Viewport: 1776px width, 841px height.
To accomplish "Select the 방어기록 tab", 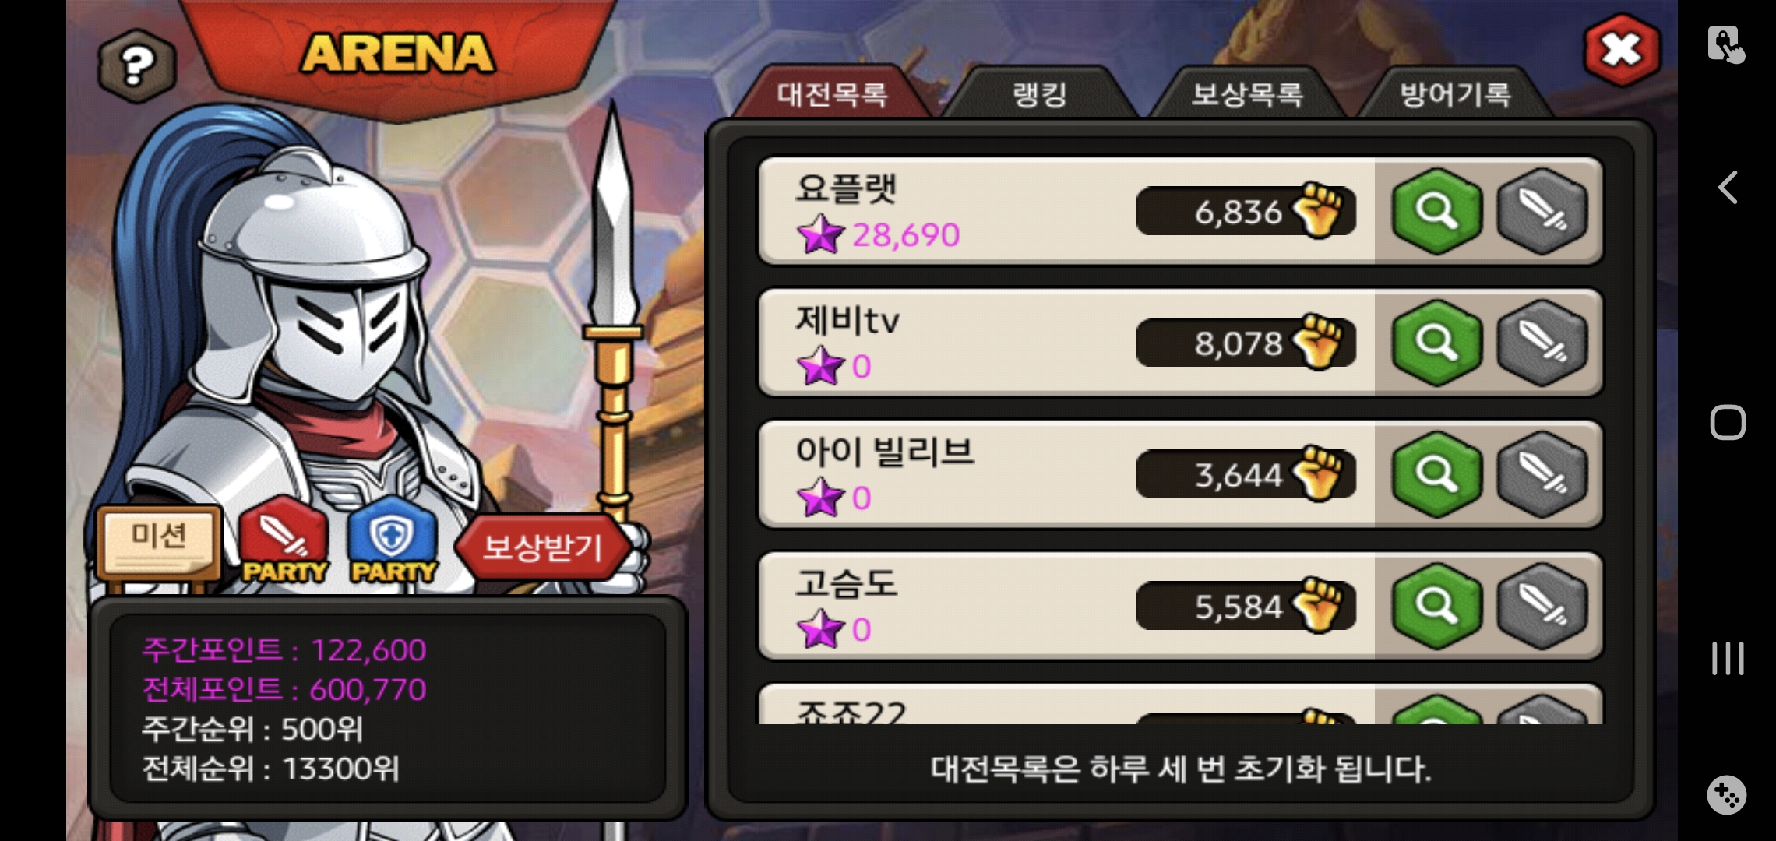I will (x=1455, y=93).
